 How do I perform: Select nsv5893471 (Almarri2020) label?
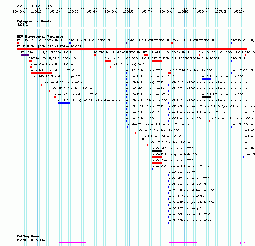tap(172, 160)
